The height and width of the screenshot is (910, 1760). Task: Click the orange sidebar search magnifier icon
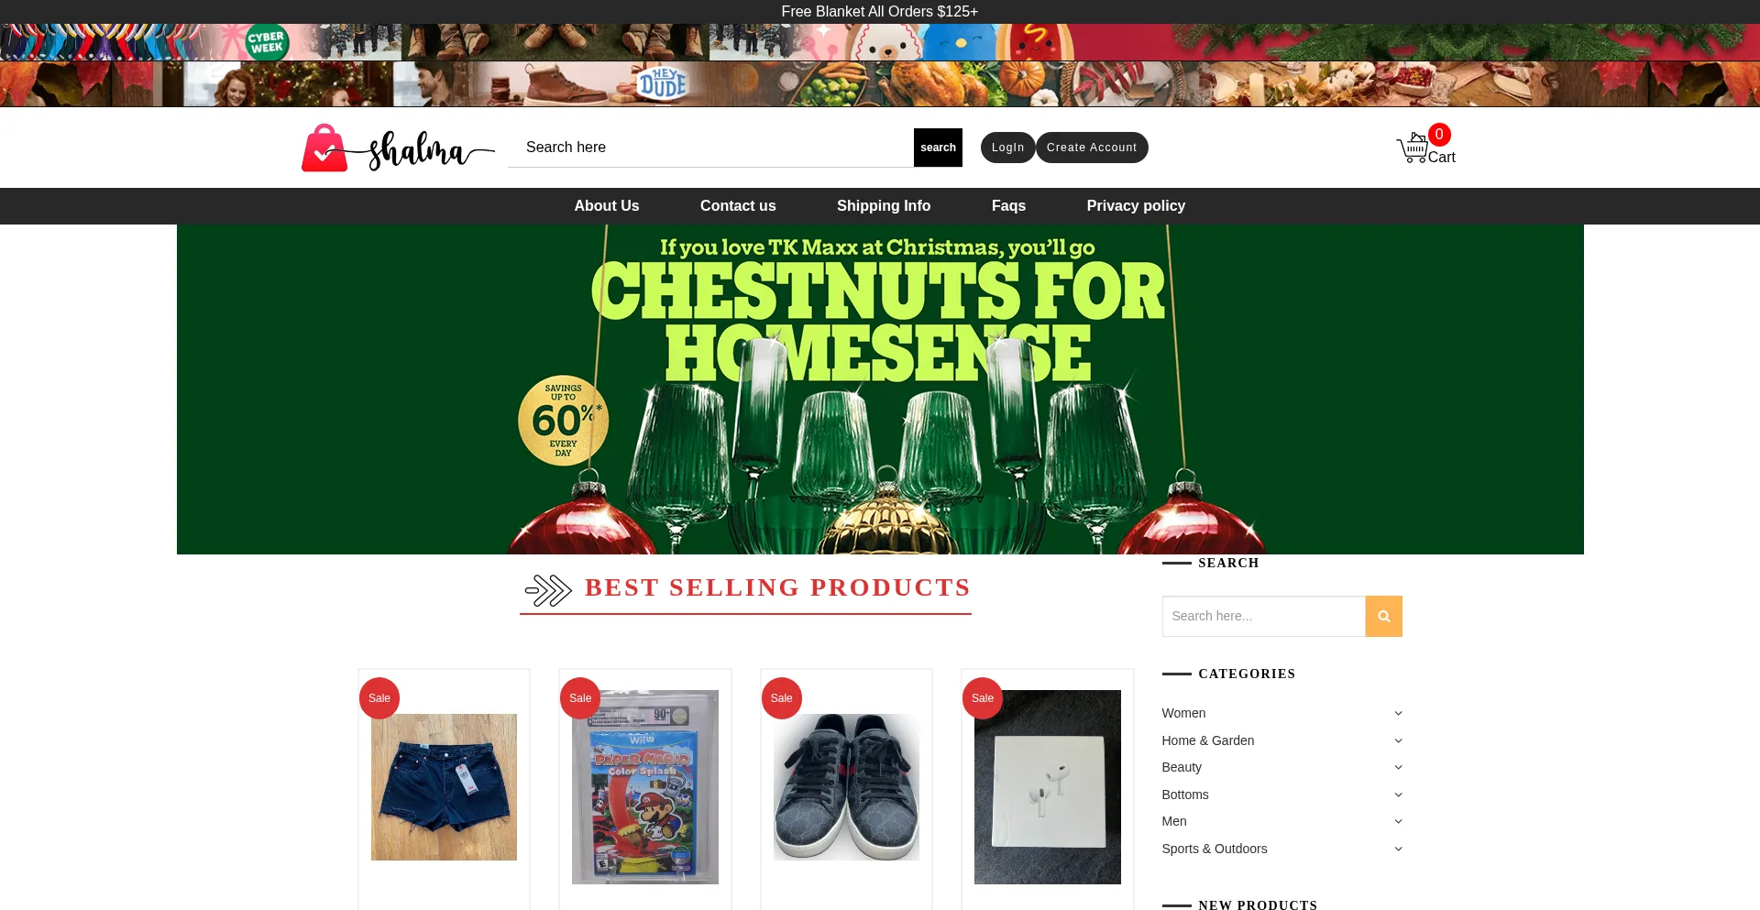1383,617
